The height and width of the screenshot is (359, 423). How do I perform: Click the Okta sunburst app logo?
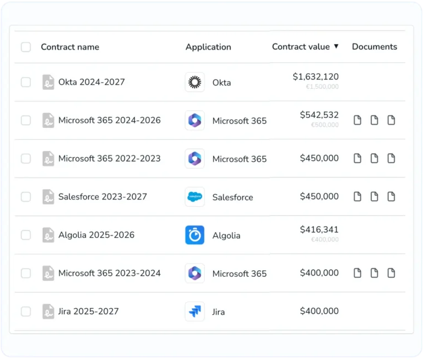pyautogui.click(x=195, y=82)
